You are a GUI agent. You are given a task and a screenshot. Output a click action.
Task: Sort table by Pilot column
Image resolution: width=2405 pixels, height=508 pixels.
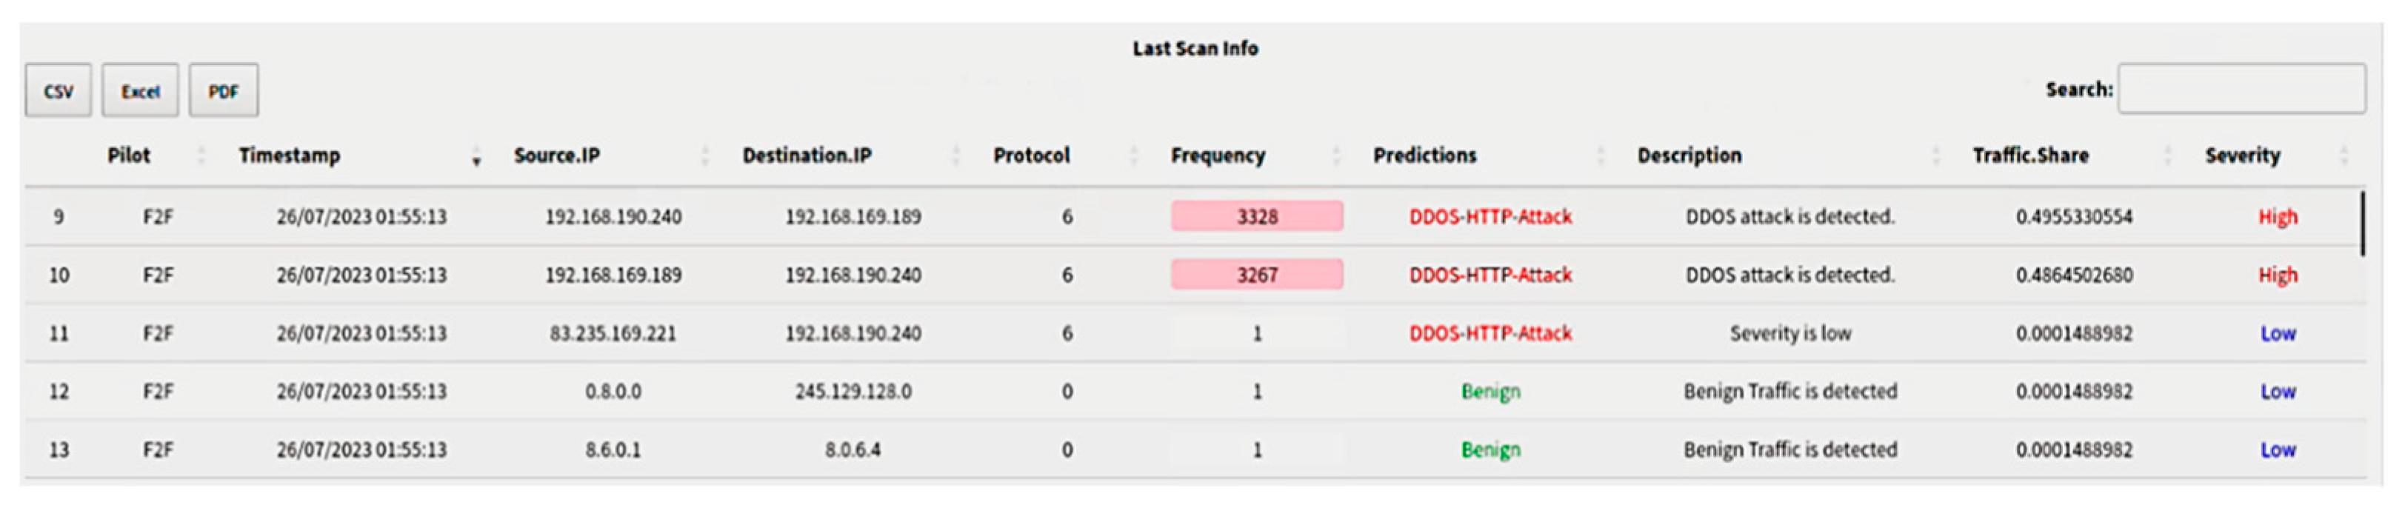point(129,155)
